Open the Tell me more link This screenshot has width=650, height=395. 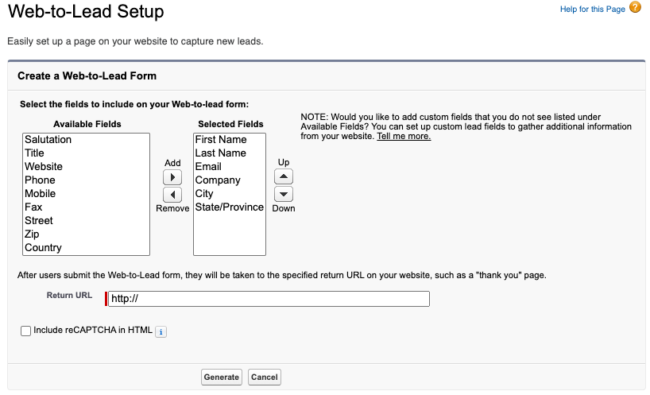coord(404,137)
